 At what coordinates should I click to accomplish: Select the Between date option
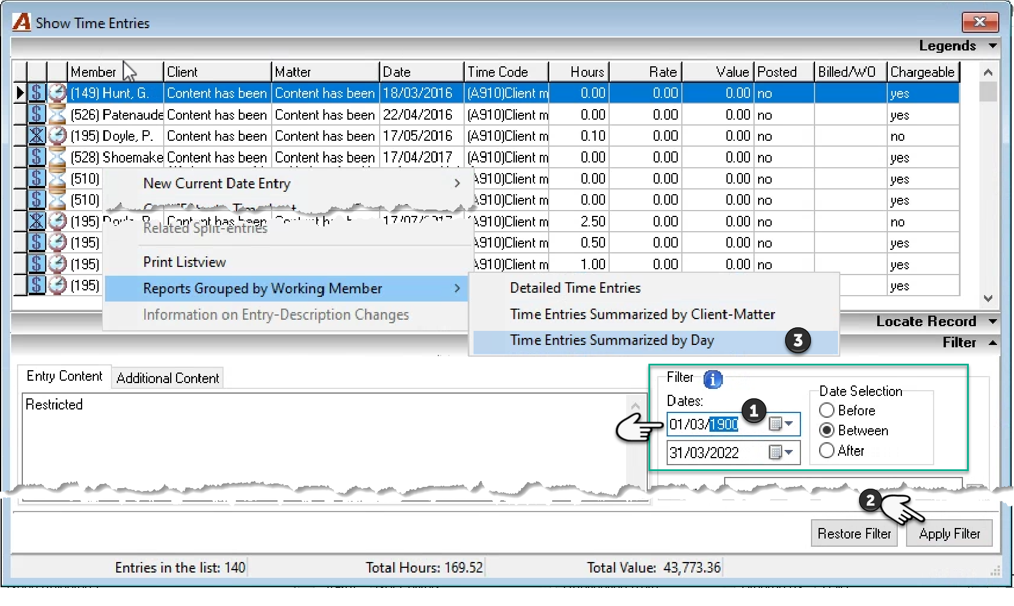(x=827, y=430)
